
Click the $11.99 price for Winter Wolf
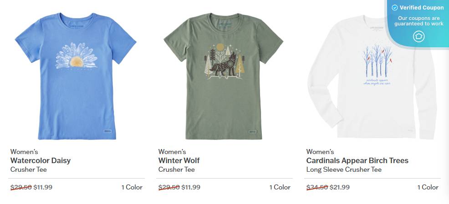[x=191, y=187]
